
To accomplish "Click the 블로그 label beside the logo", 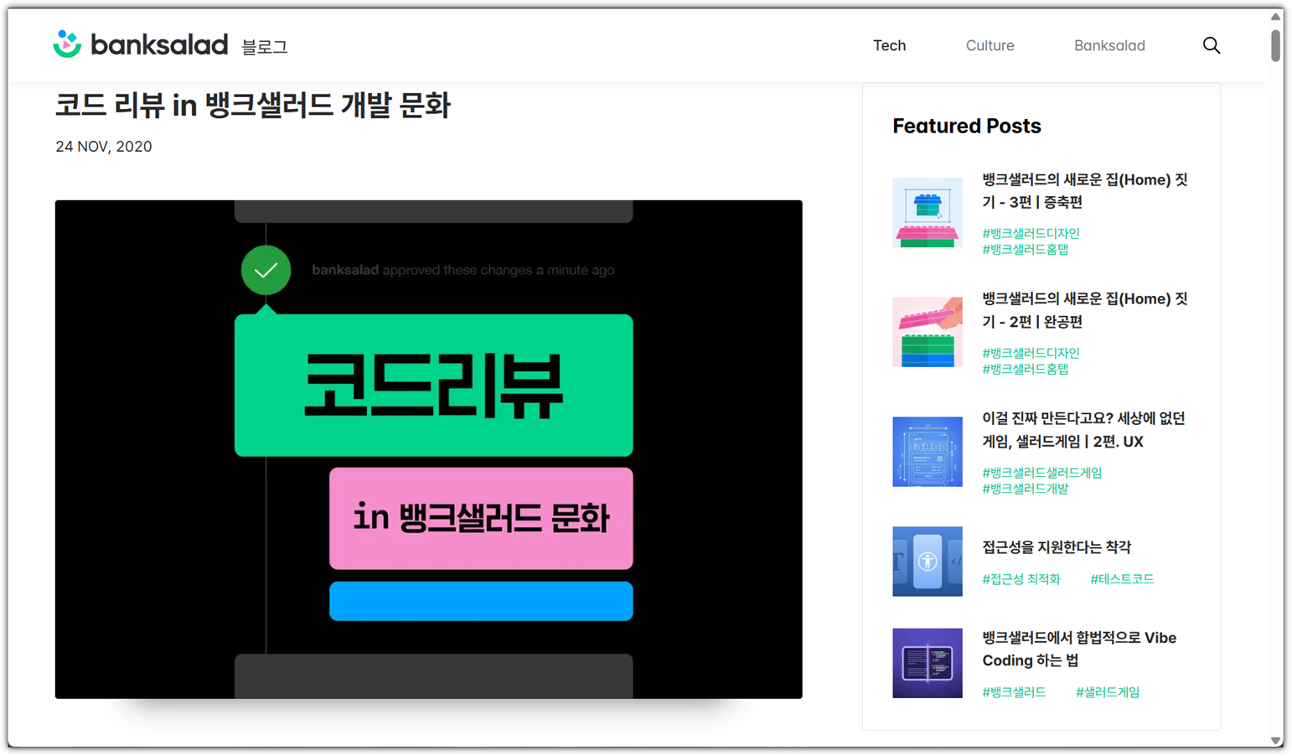I will pos(264,47).
